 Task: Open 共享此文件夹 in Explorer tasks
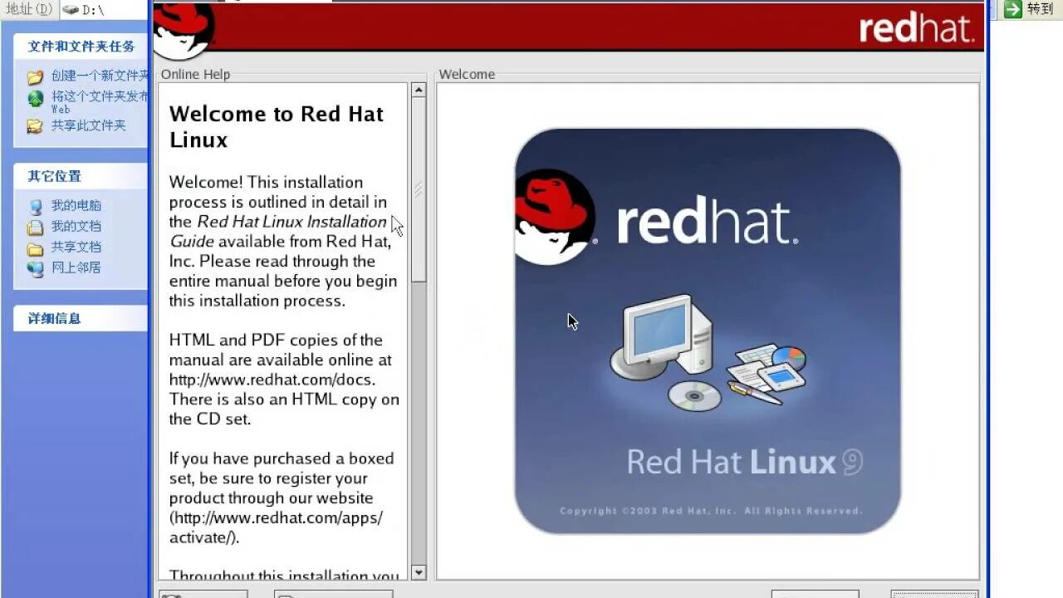click(88, 125)
